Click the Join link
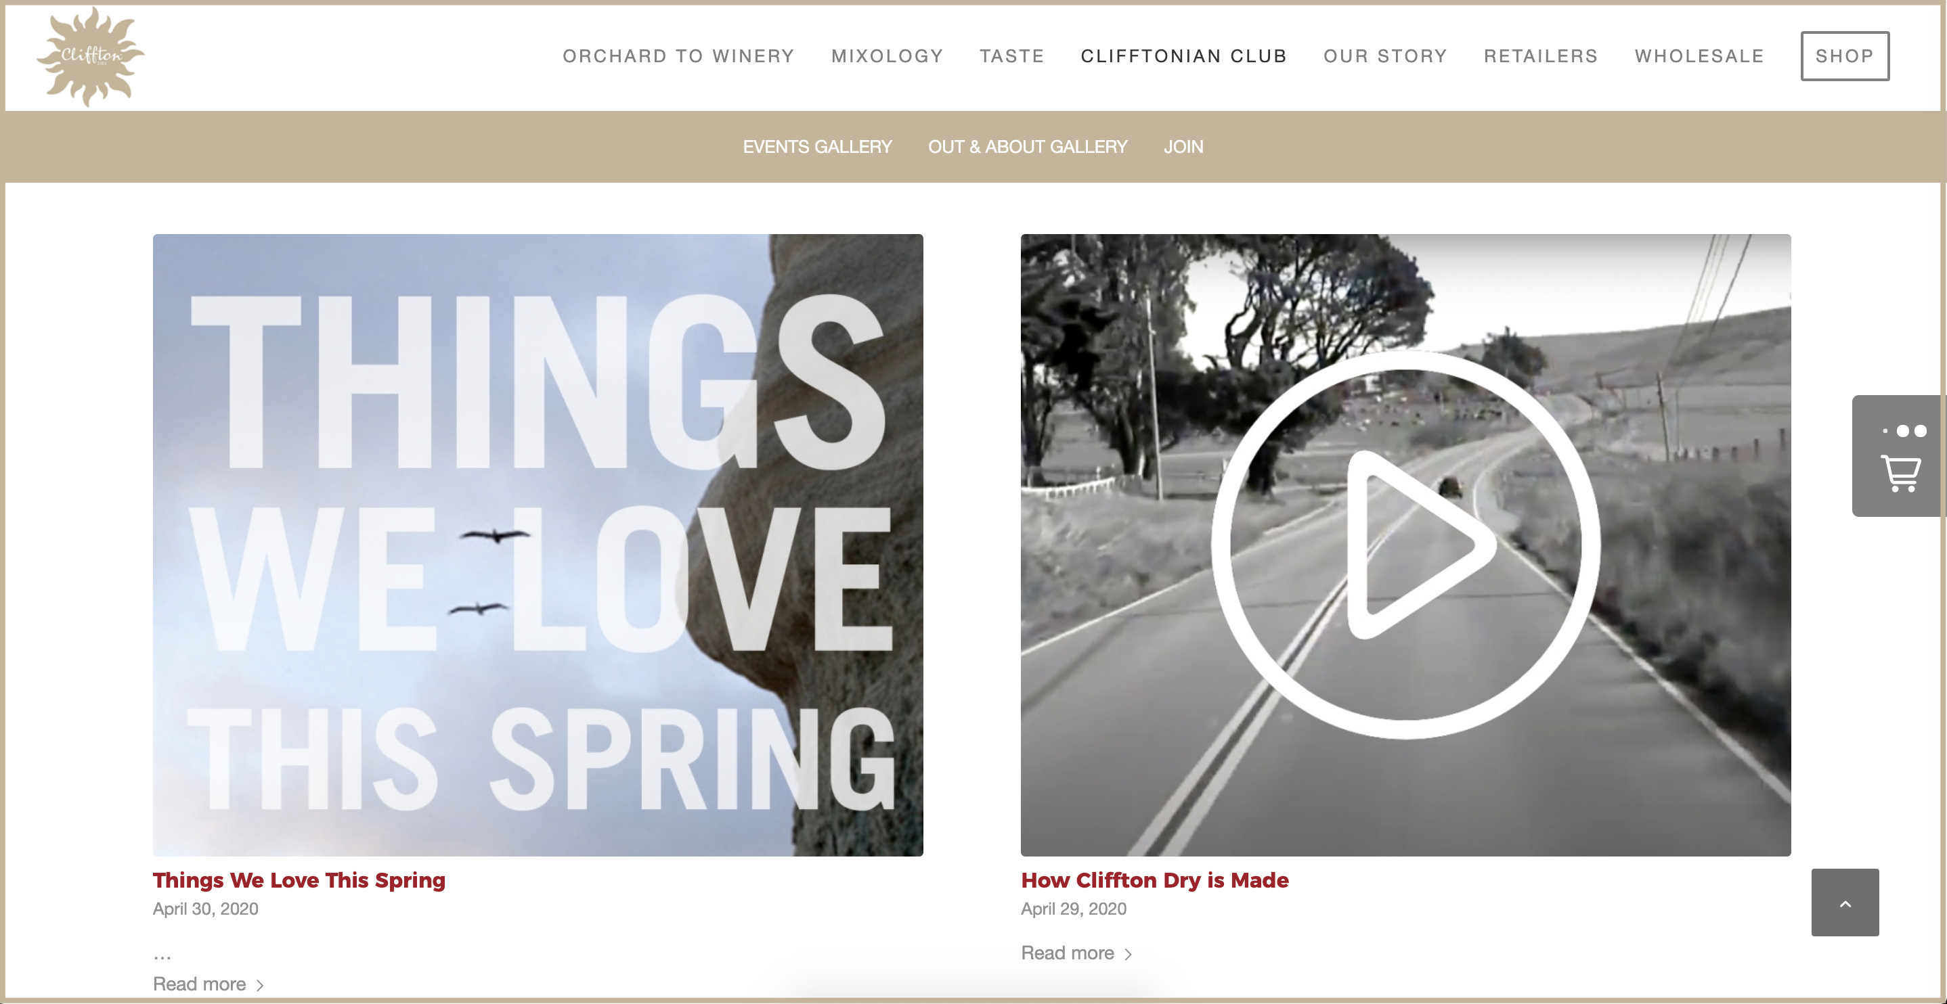Viewport: 1947px width, 1004px height. point(1183,147)
